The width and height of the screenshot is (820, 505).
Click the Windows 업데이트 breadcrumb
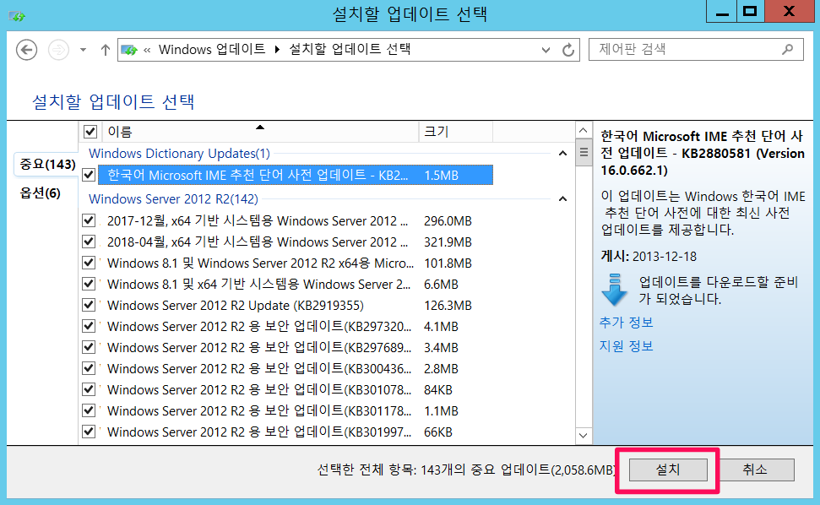(x=212, y=50)
